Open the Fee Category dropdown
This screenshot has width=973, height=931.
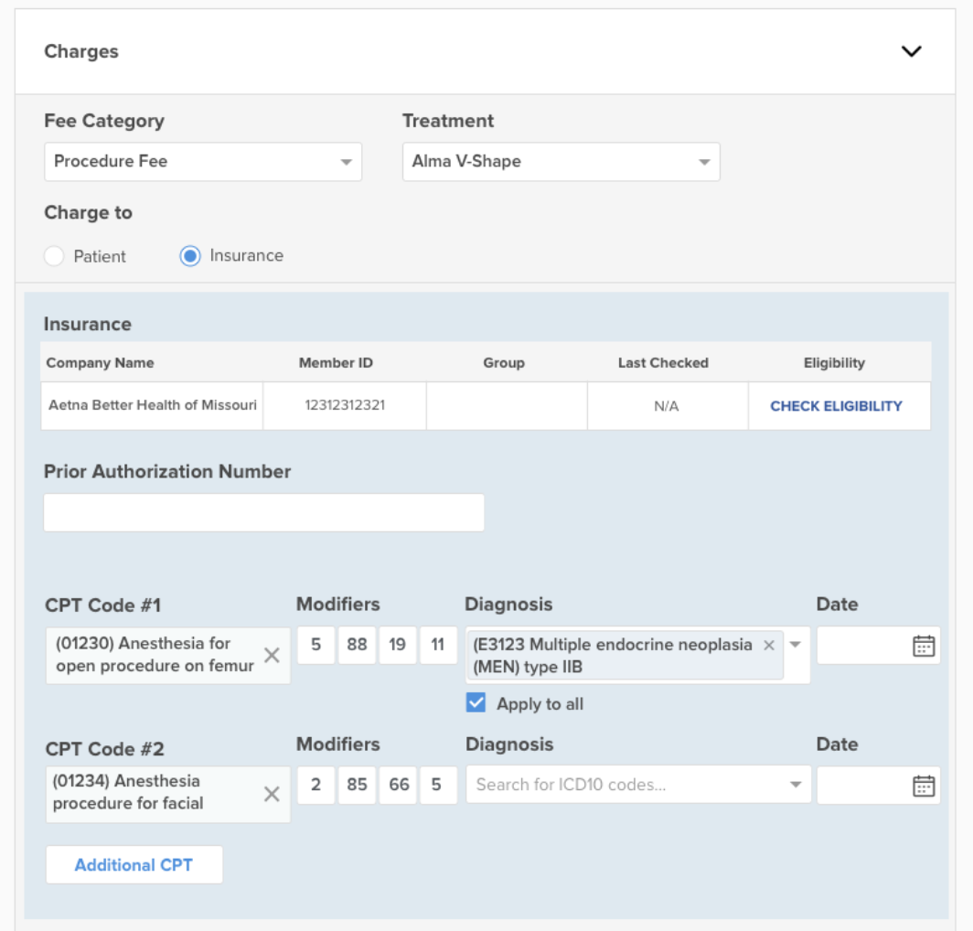pos(203,162)
